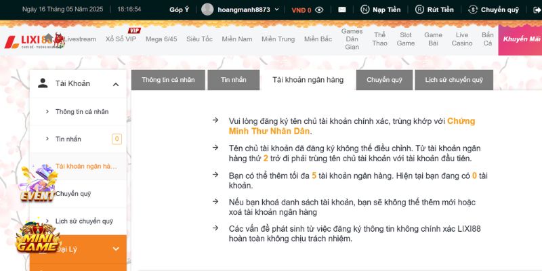
Task: Click the person icon beside Tài Khoản
Action: pos(43,83)
